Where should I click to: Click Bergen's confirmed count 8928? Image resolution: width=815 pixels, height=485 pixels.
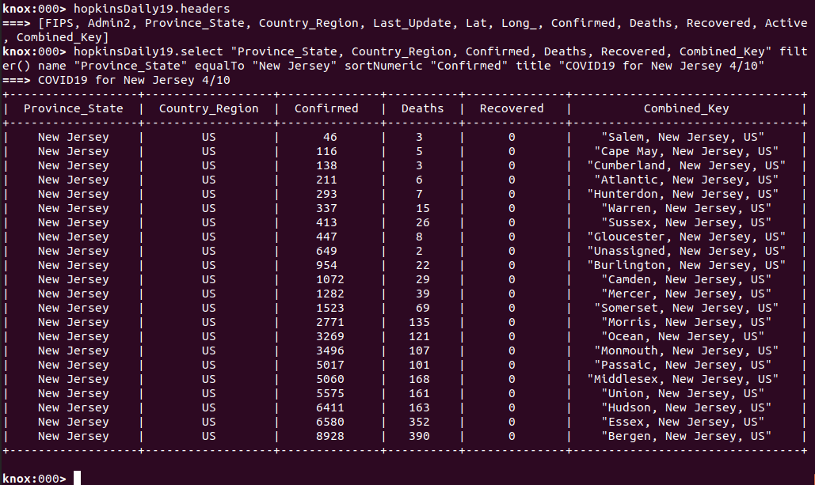pyautogui.click(x=326, y=436)
